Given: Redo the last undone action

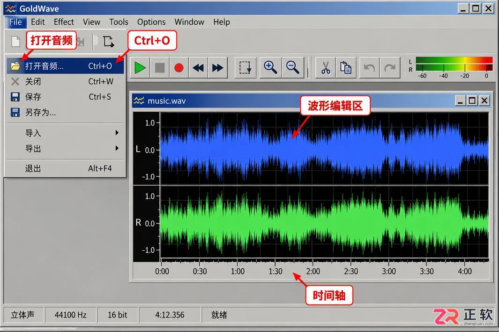Looking at the screenshot, I should 390,67.
